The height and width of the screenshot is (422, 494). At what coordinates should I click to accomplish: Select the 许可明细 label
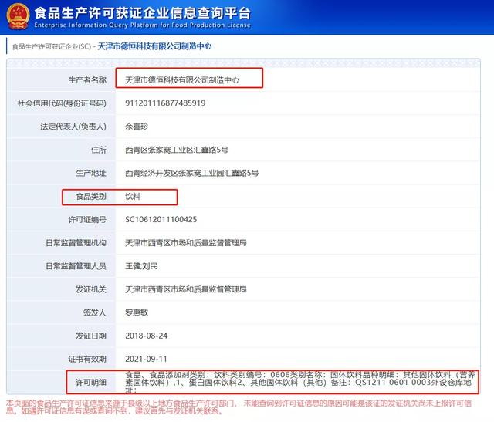91,383
